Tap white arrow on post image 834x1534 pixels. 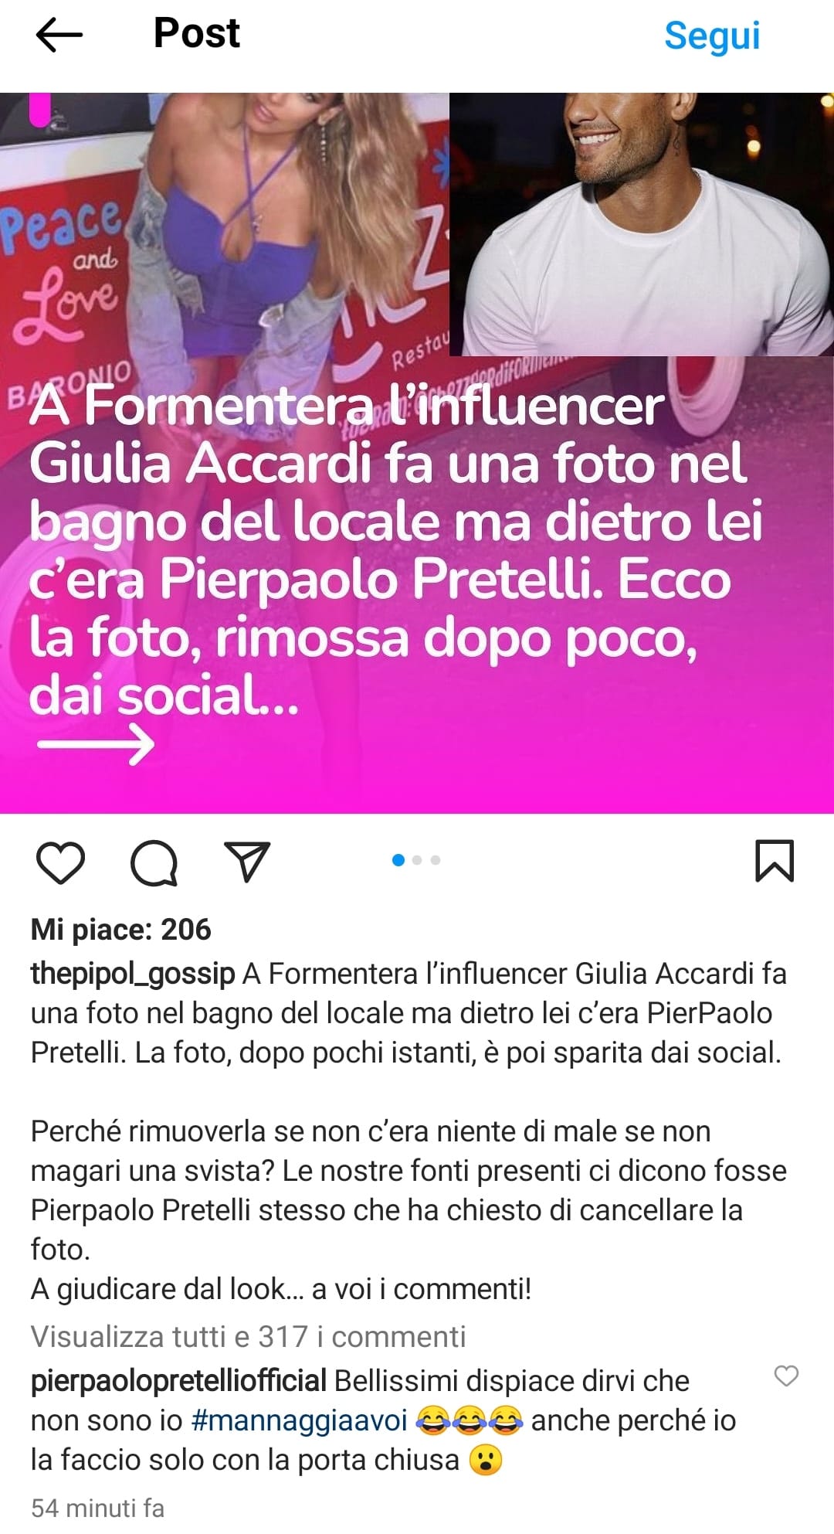tap(96, 744)
